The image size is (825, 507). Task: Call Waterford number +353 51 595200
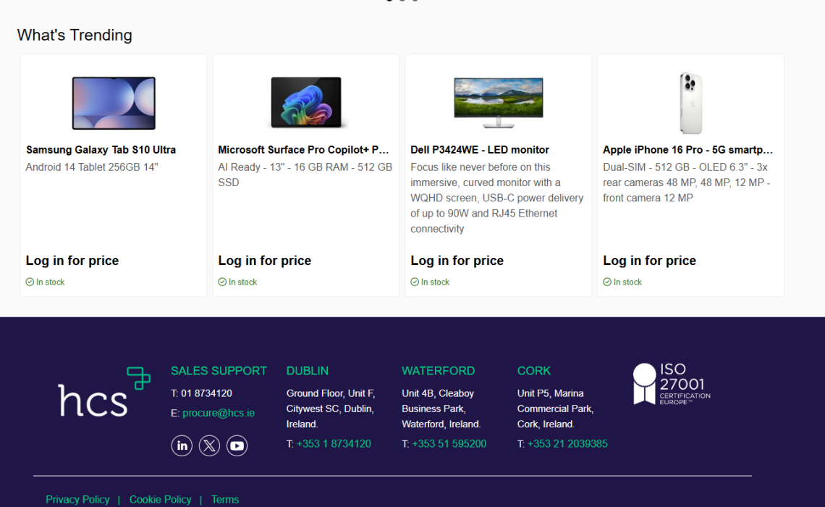pyautogui.click(x=449, y=444)
